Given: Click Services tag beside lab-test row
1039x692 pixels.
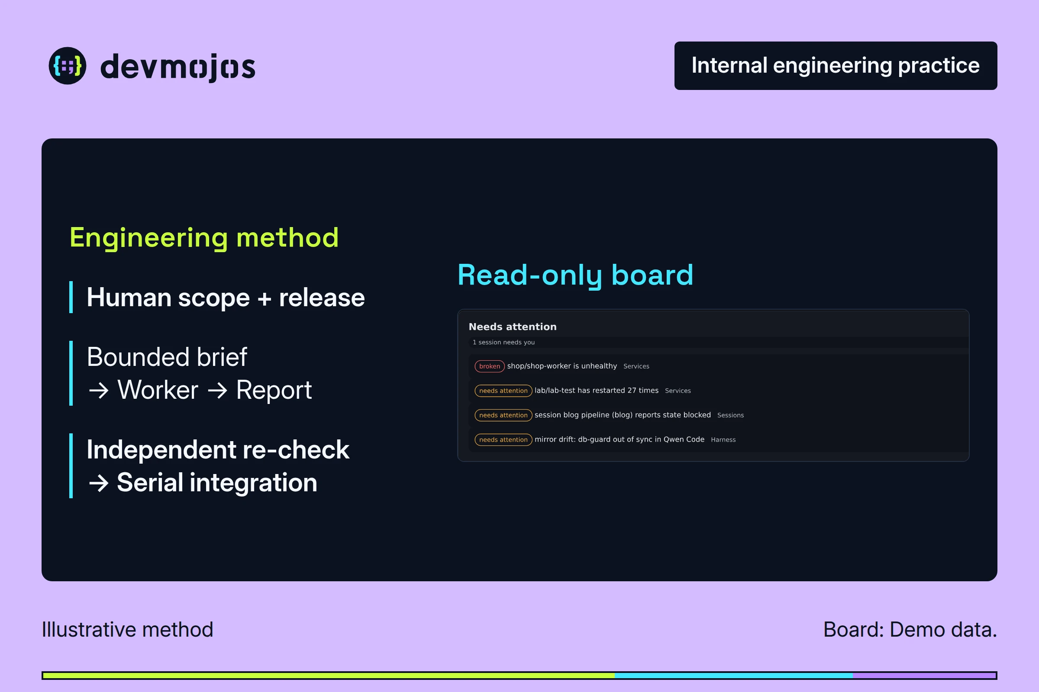Looking at the screenshot, I should 678,391.
